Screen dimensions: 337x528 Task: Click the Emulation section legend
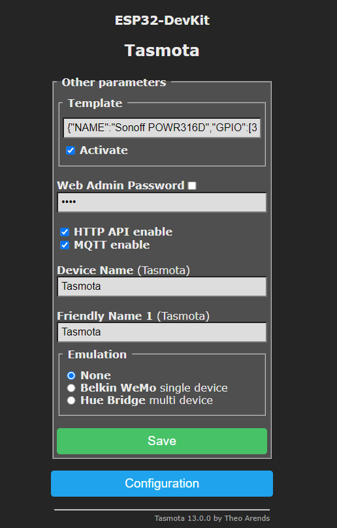(x=97, y=354)
